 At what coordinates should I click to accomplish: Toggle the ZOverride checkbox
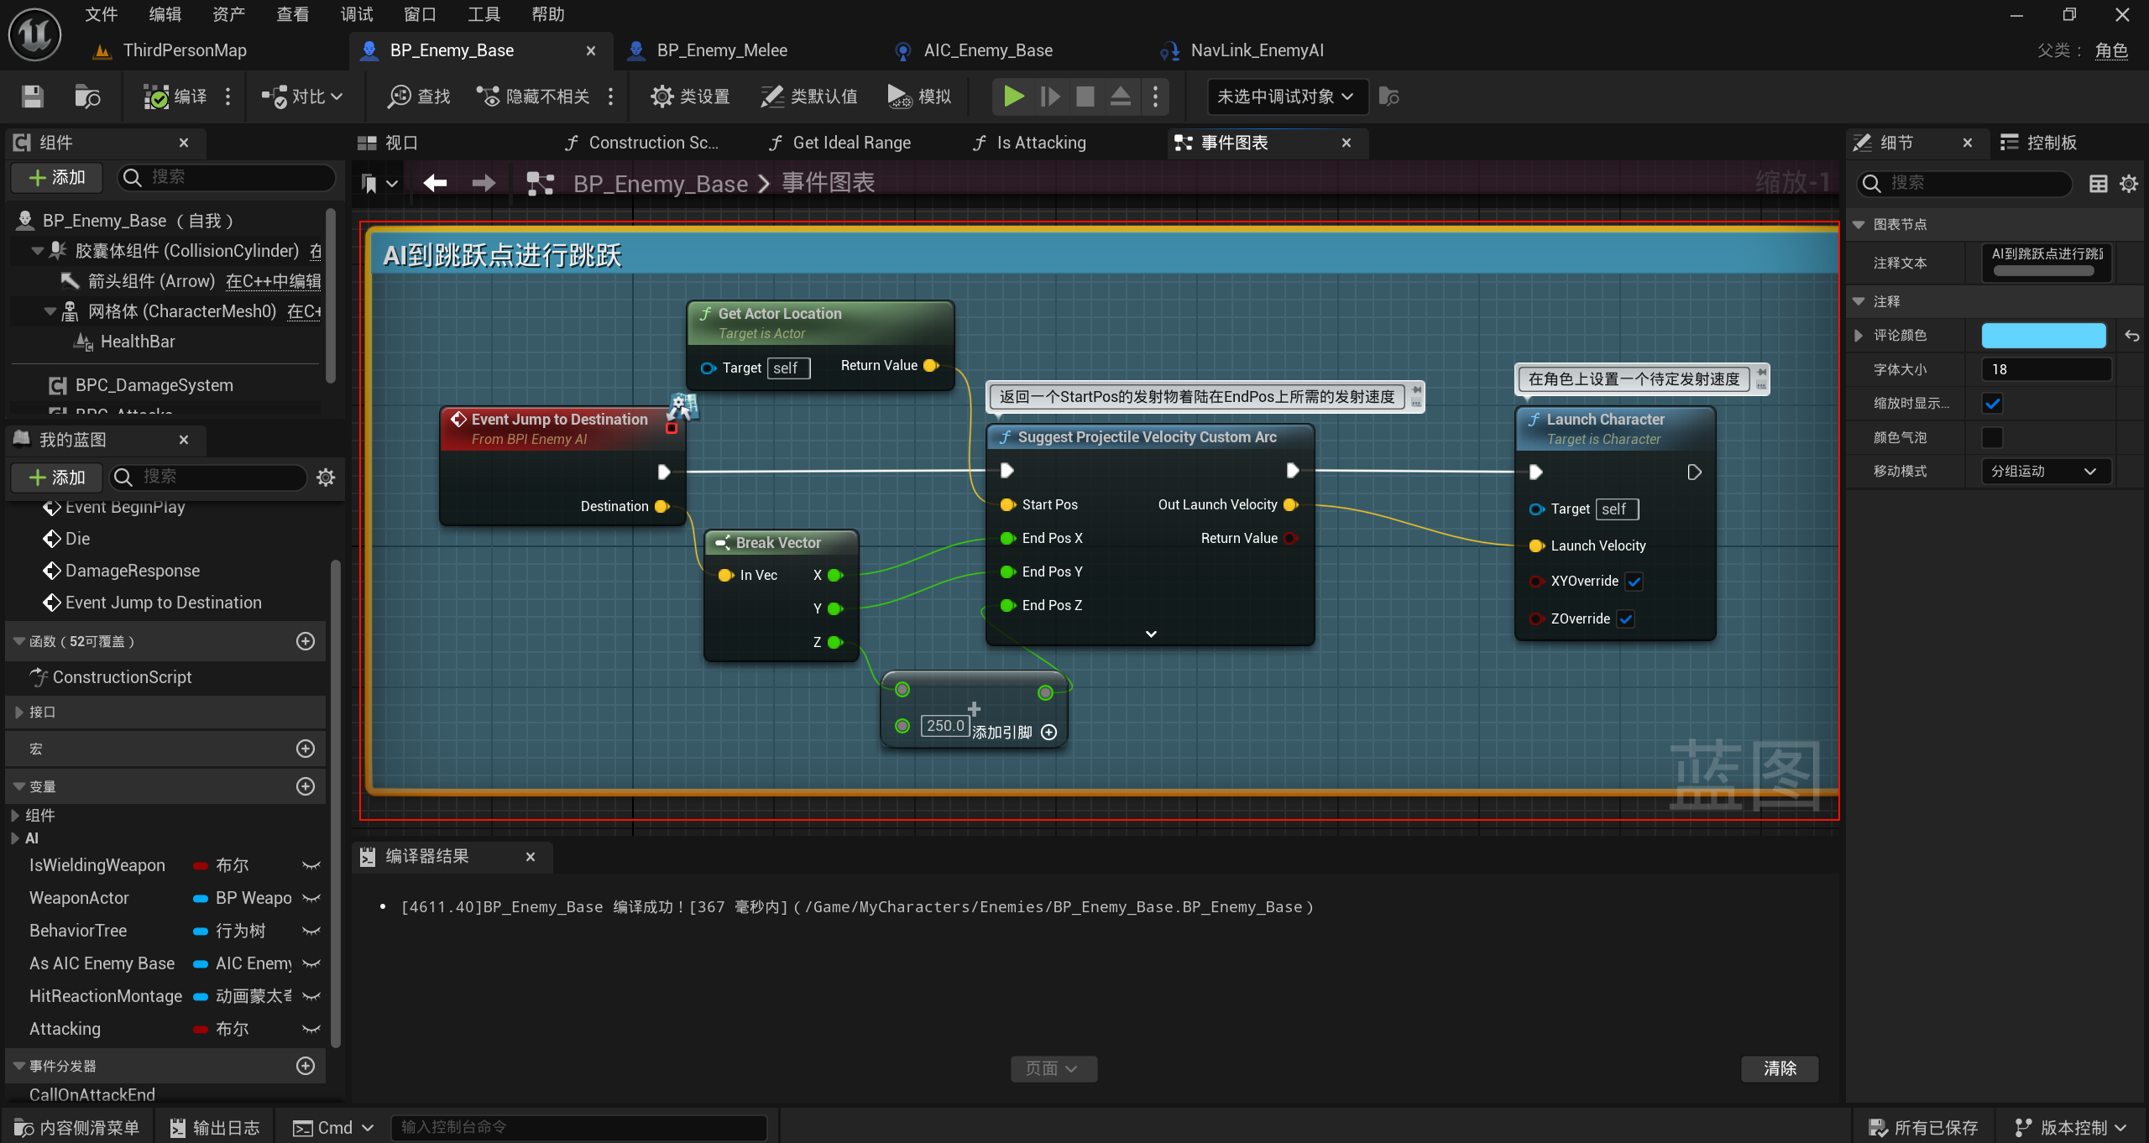(x=1626, y=618)
